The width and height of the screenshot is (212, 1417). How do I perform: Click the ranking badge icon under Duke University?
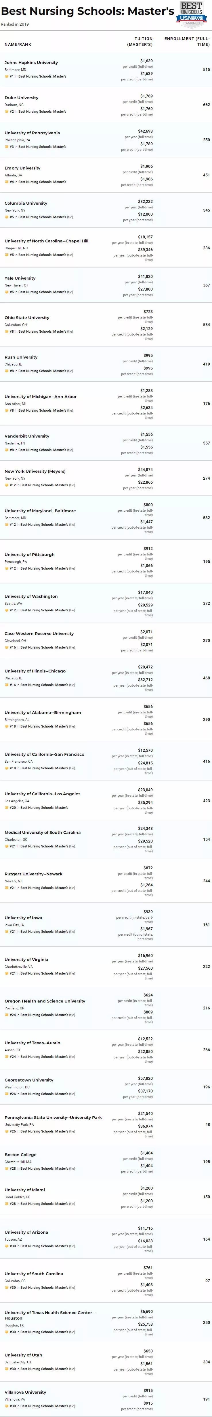point(7,112)
